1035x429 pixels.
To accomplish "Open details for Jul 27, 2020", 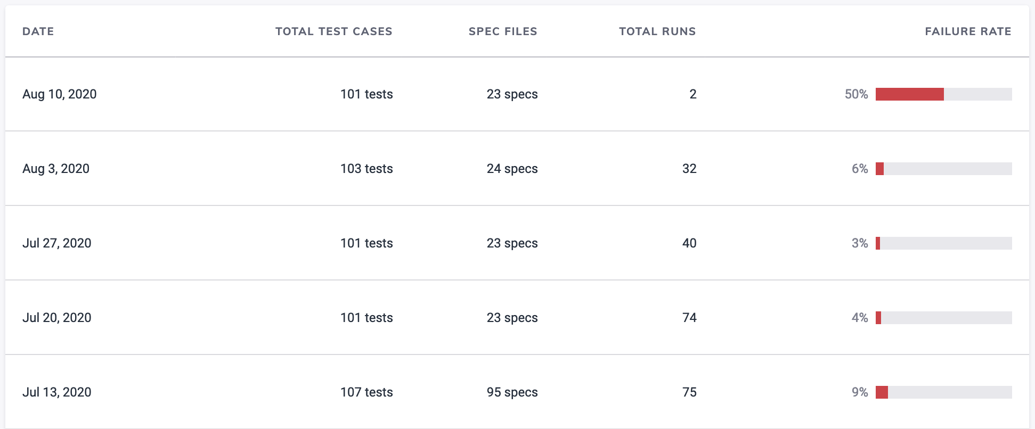I will click(x=57, y=243).
